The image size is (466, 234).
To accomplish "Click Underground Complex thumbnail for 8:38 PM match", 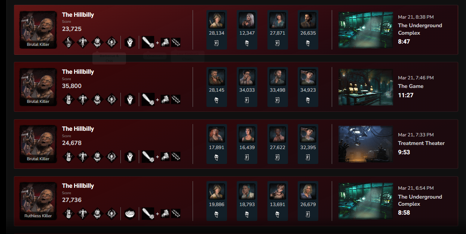I will coord(366,30).
